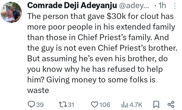Open the three-dot more options menu
The width and height of the screenshot is (182, 110).
pos(174,6)
